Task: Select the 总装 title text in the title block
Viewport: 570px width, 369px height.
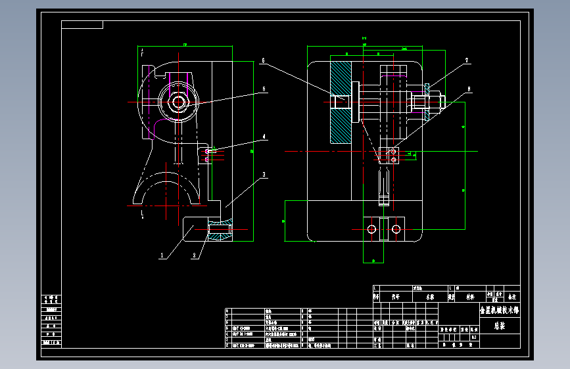Action: [x=500, y=326]
